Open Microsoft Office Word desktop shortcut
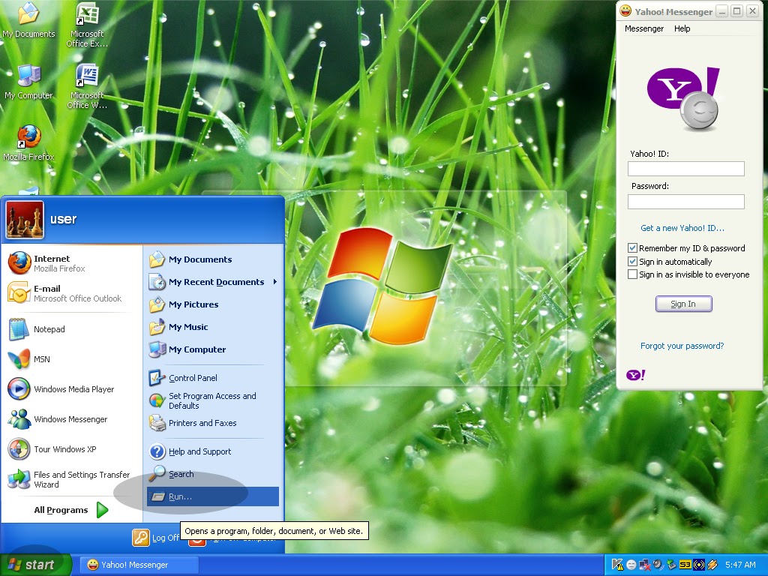This screenshot has width=768, height=576. pos(87,86)
